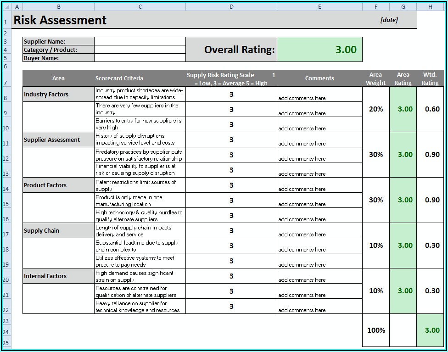Select row 7 header
This screenshot has height=352, width=448.
[6, 83]
